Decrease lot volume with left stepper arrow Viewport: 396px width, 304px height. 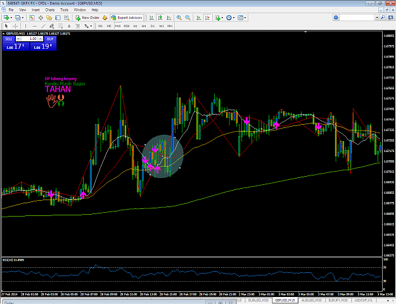tap(18, 39)
